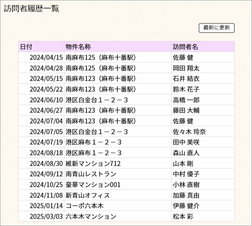This screenshot has height=226, width=252.
Task: Click visitor name 石井 結衣
Action: (x=186, y=79)
